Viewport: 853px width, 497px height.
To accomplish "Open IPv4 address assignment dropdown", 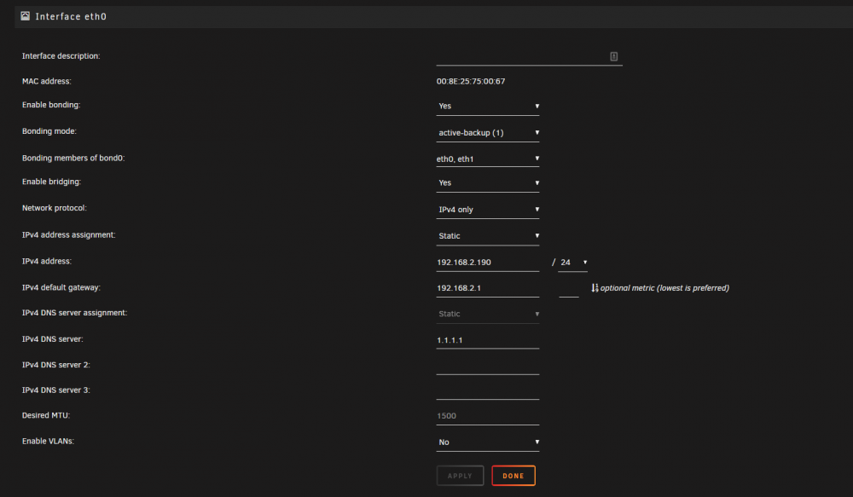I will [487, 236].
